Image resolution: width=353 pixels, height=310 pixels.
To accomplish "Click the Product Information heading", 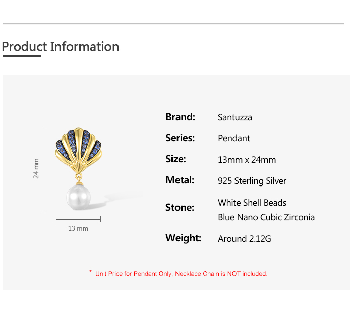I will (61, 47).
